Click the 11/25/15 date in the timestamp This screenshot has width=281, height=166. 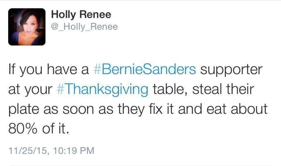pos(28,151)
